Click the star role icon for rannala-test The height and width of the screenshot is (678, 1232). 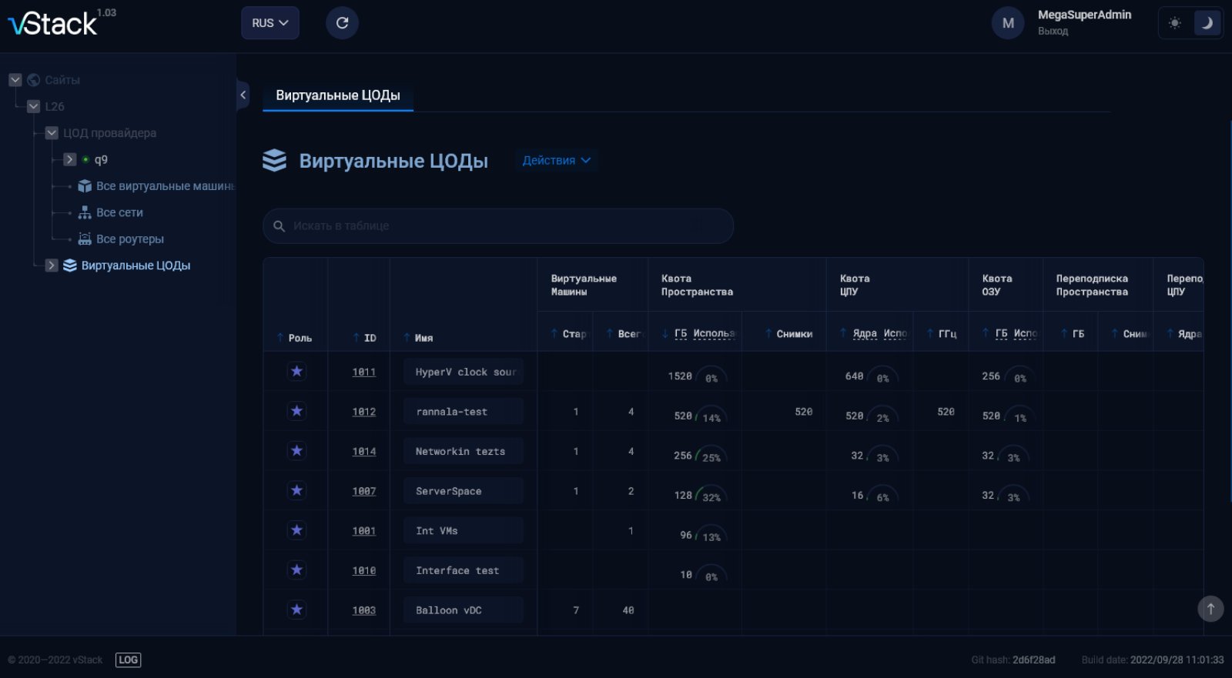[x=296, y=411]
